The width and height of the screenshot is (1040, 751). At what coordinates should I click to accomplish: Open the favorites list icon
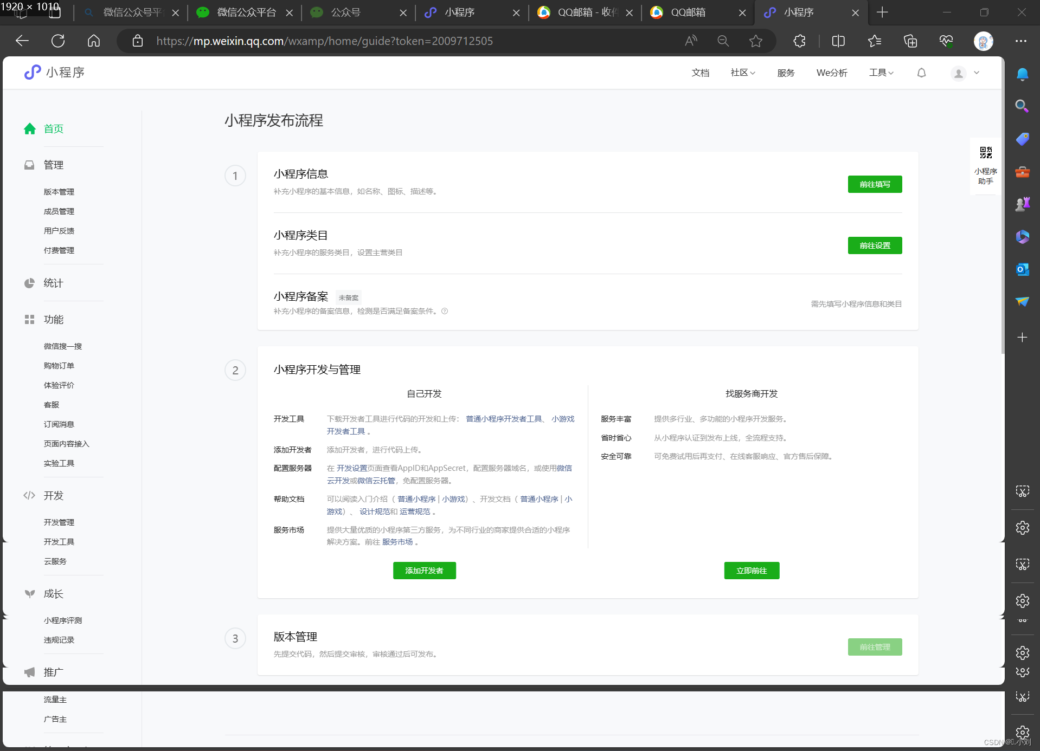click(875, 41)
